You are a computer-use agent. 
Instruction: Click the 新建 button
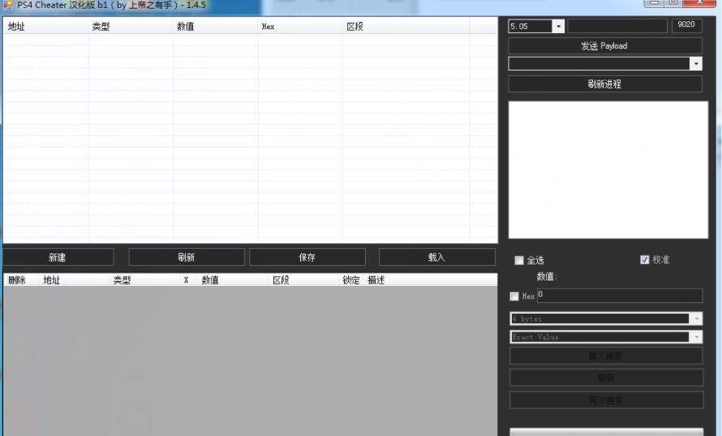click(x=58, y=257)
